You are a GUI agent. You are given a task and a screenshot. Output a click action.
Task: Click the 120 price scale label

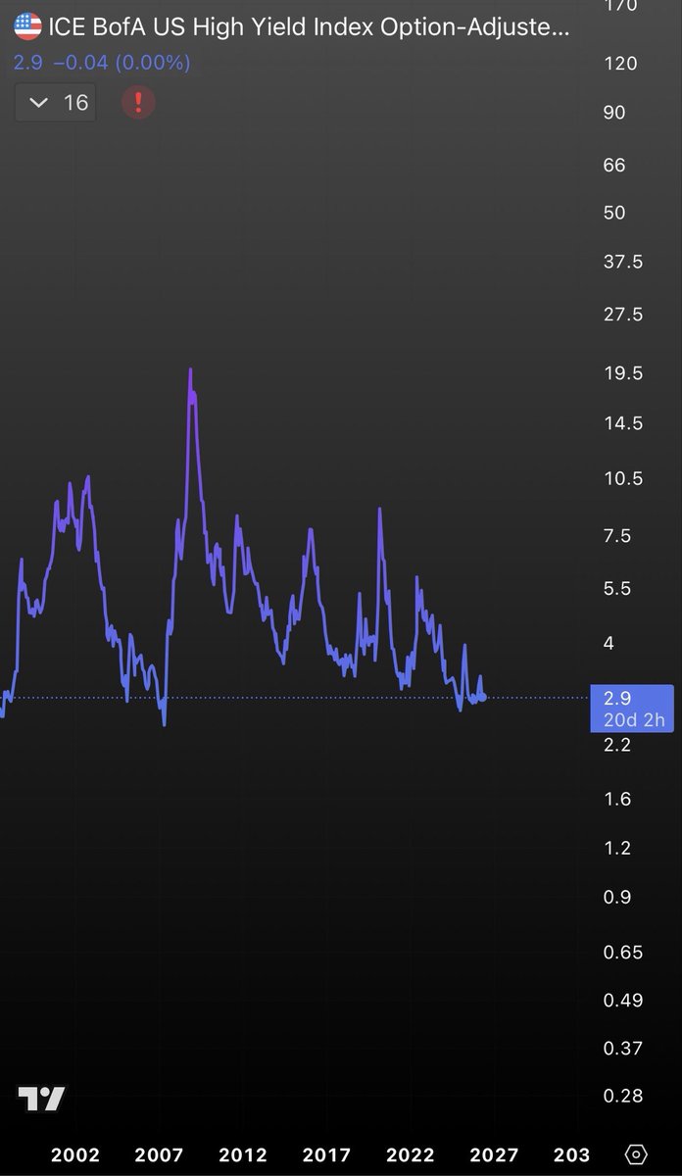(621, 63)
